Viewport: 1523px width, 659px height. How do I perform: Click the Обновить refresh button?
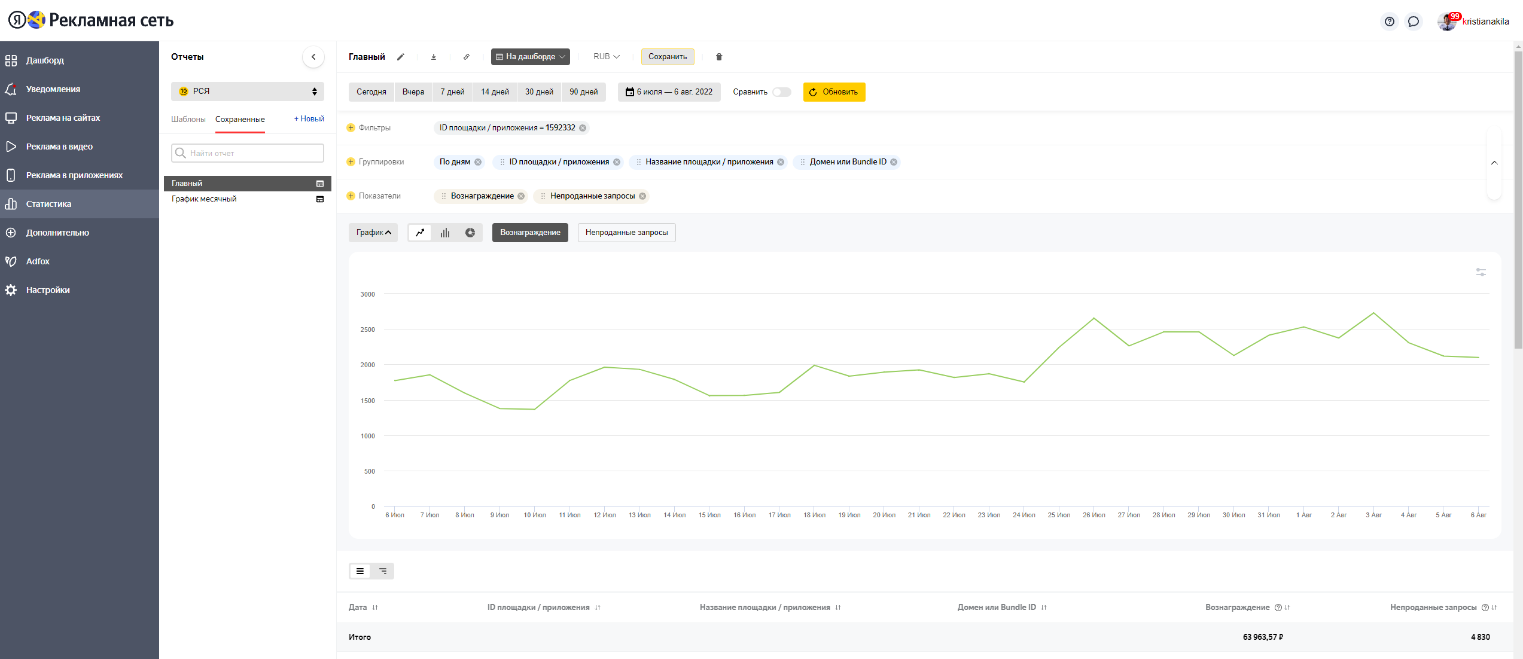(834, 92)
